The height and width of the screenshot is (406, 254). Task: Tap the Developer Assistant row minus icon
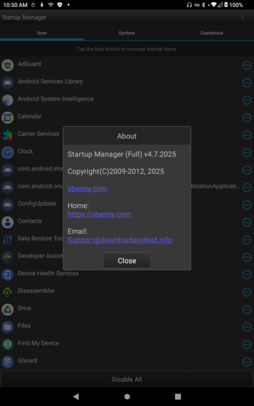tap(247, 257)
